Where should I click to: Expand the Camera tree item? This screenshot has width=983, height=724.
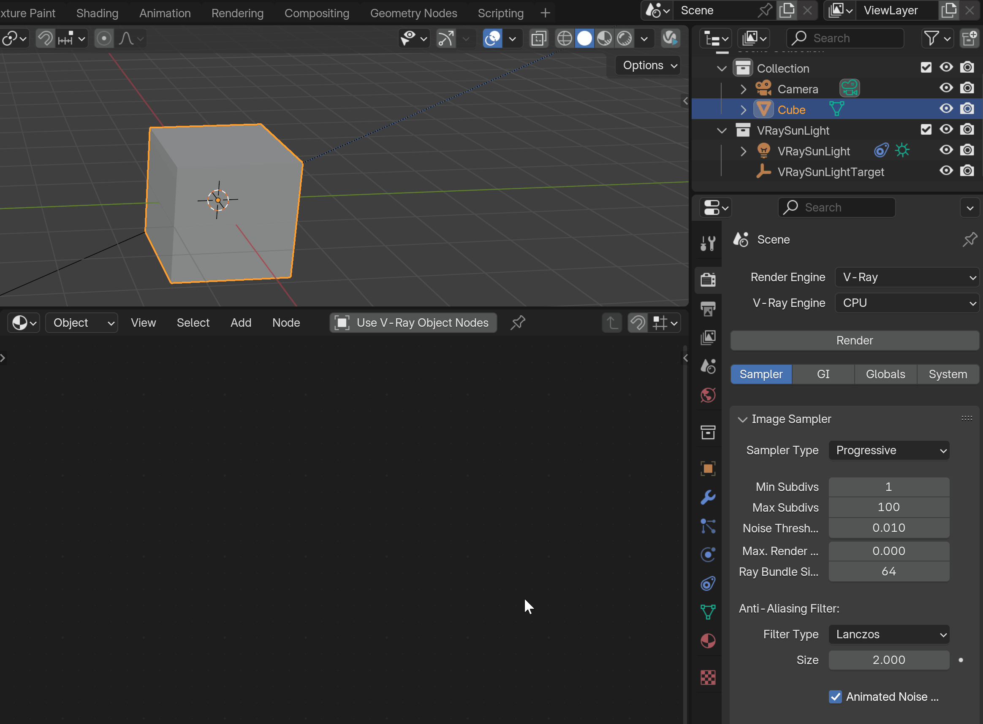click(743, 89)
